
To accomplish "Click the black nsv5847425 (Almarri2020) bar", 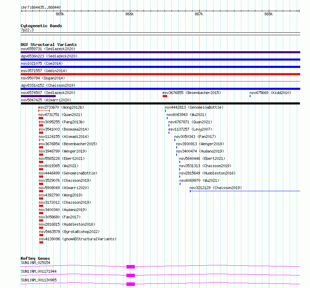I will click(160, 103).
